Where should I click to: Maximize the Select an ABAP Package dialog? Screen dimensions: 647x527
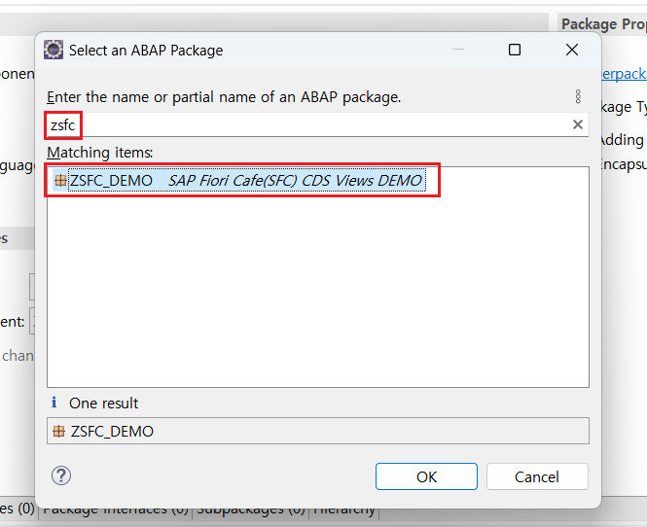[514, 50]
